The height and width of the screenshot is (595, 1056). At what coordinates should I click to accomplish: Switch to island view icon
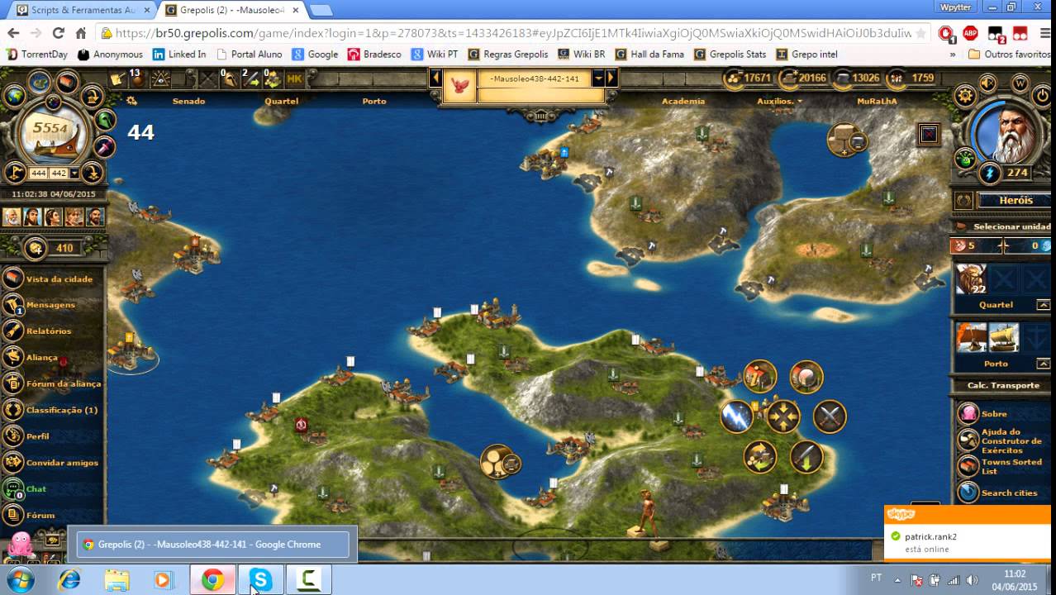(40, 81)
